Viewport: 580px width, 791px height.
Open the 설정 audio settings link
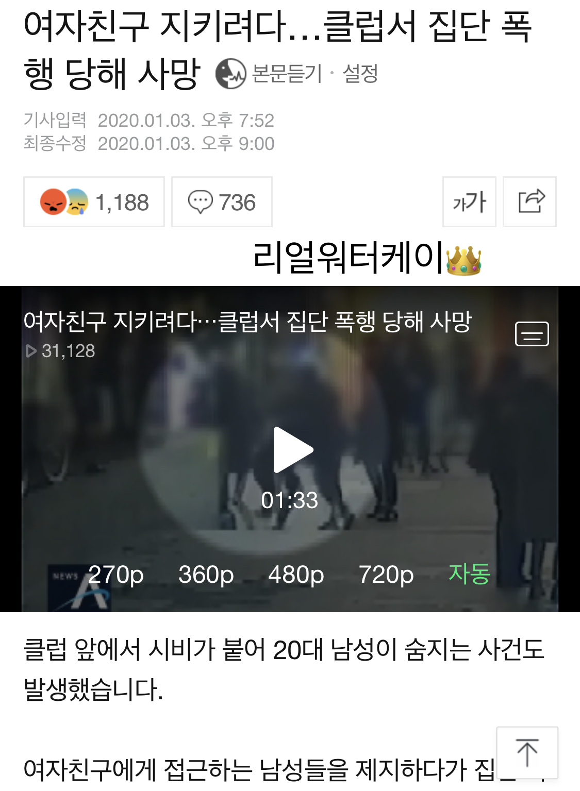(360, 73)
